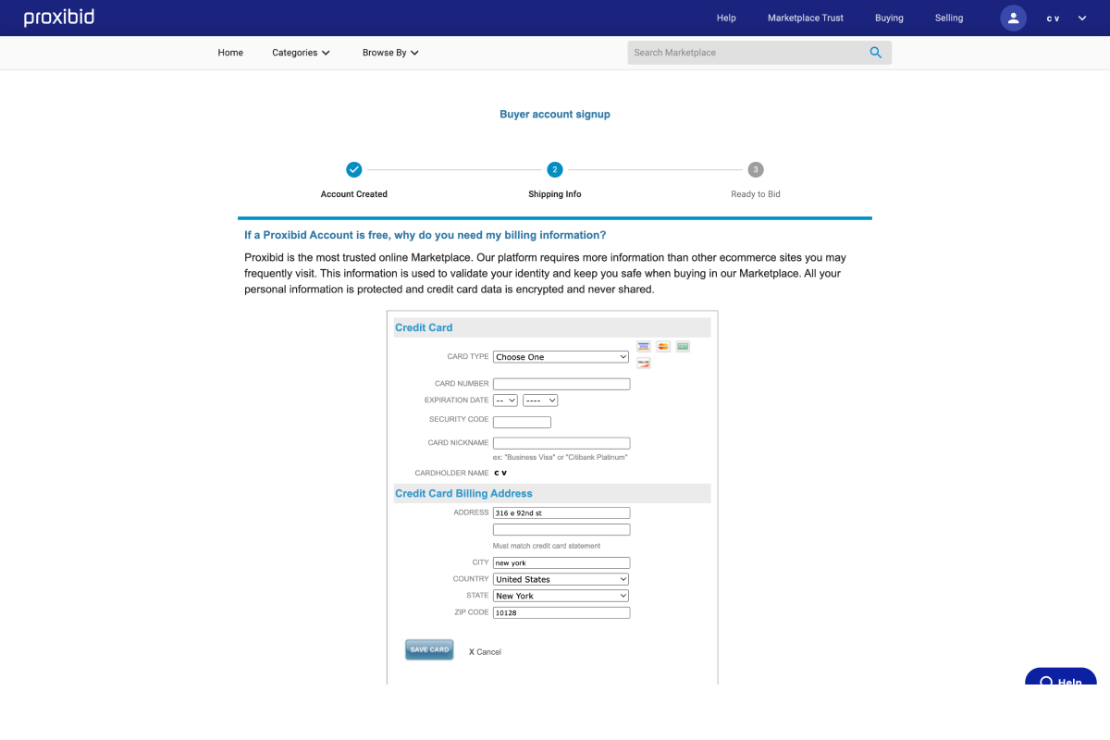Click the X Cancel link
Screen dimensions: 1110x740
(485, 652)
